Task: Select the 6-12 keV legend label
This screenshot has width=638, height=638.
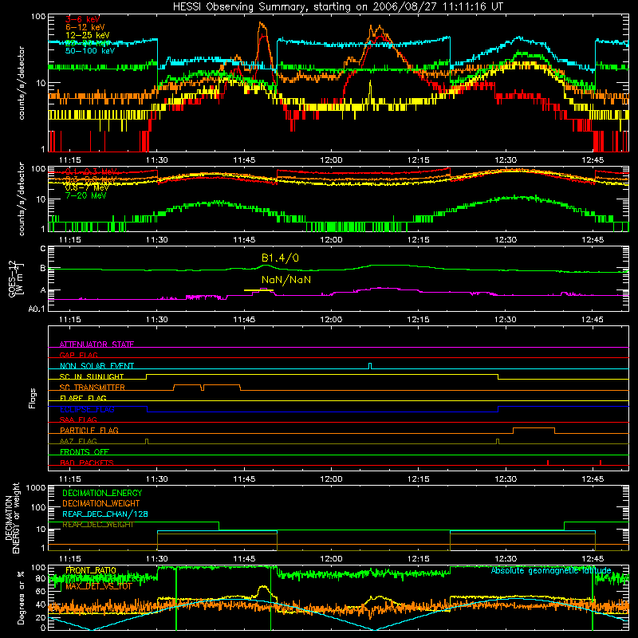Action: pyautogui.click(x=85, y=27)
